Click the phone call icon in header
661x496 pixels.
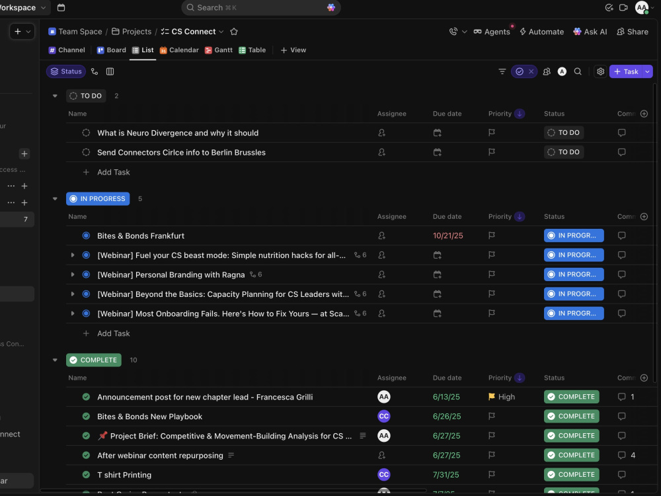453,32
